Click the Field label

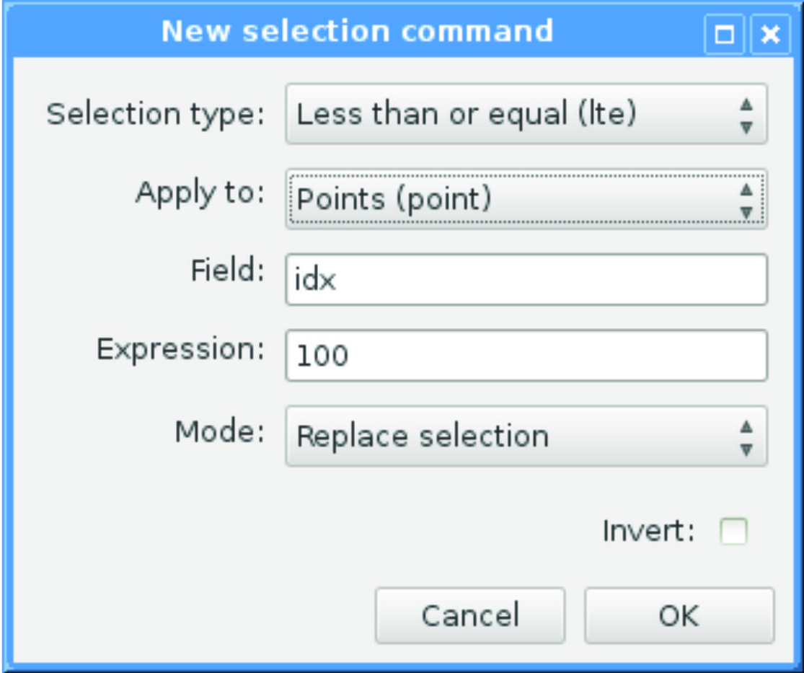point(227,270)
